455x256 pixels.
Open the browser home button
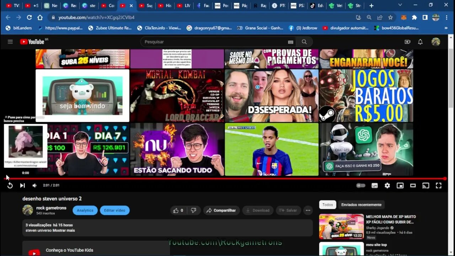click(x=40, y=17)
